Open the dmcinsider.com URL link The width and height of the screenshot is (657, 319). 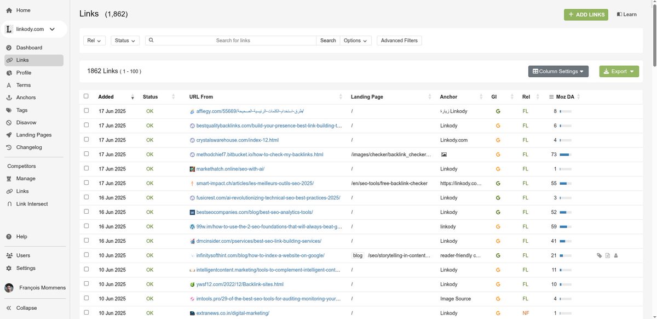[x=258, y=241]
